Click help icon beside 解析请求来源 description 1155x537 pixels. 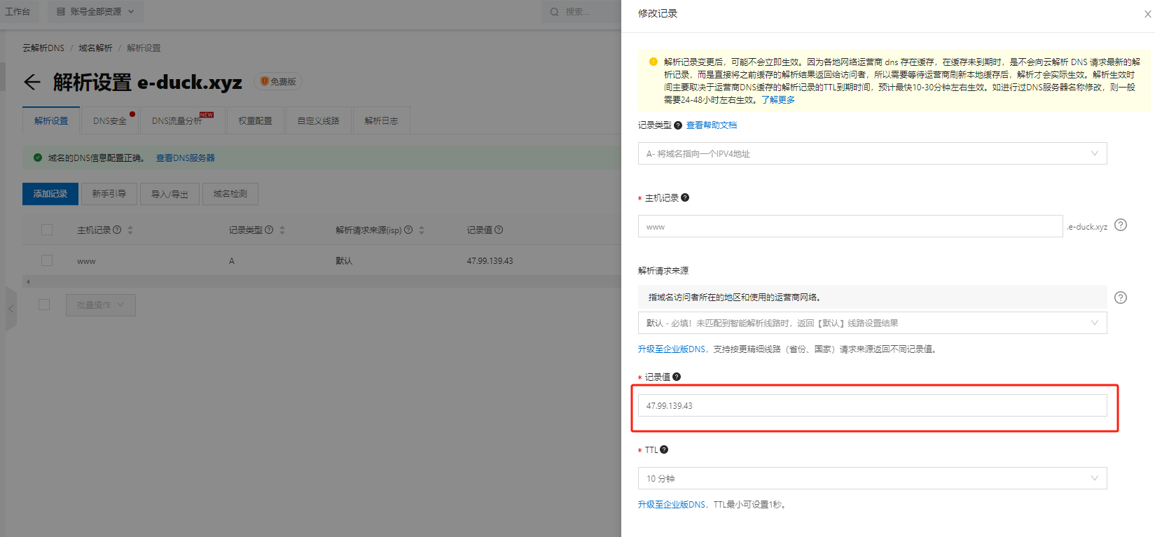pyautogui.click(x=1121, y=298)
